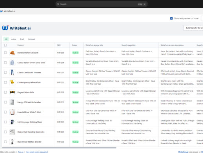The height and width of the screenshot is (155, 203).
Task: Open the Essential Pure White T-Shirt product
Action: [x=29, y=112]
